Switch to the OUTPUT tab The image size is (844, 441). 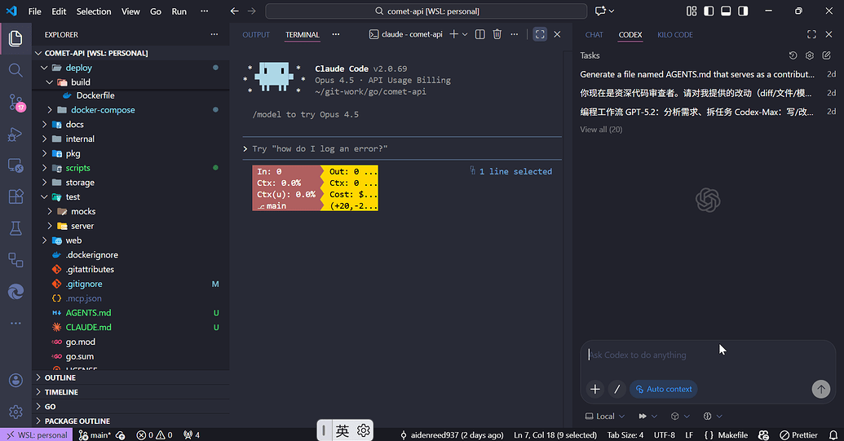(256, 34)
